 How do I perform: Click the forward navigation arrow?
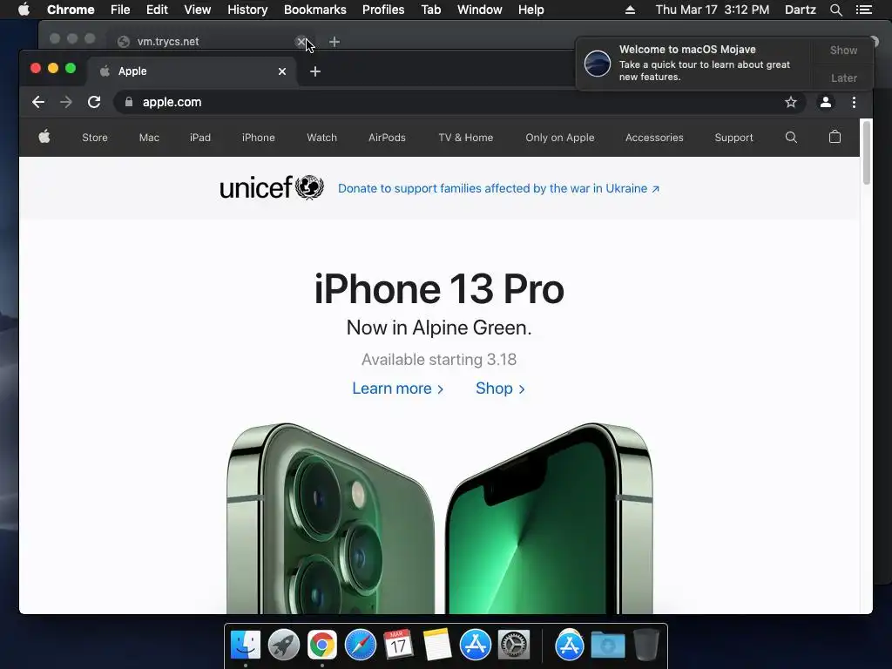point(66,102)
